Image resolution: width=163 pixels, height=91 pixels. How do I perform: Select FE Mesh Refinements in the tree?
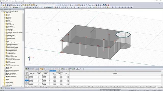pyautogui.click(x=12, y=51)
